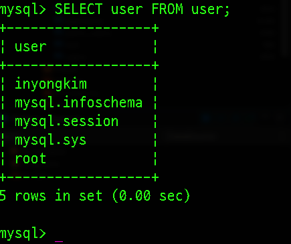The width and height of the screenshot is (291, 244).
Task: Select the user column header in the table
Action: click(31, 47)
